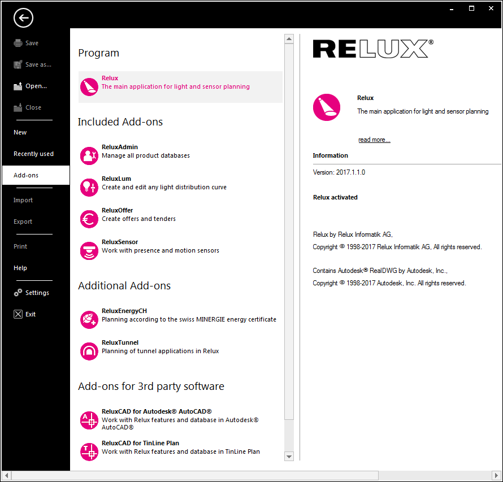Screen dimensions: 503x482
Task: Maximize the Relux window
Action: pos(471,8)
